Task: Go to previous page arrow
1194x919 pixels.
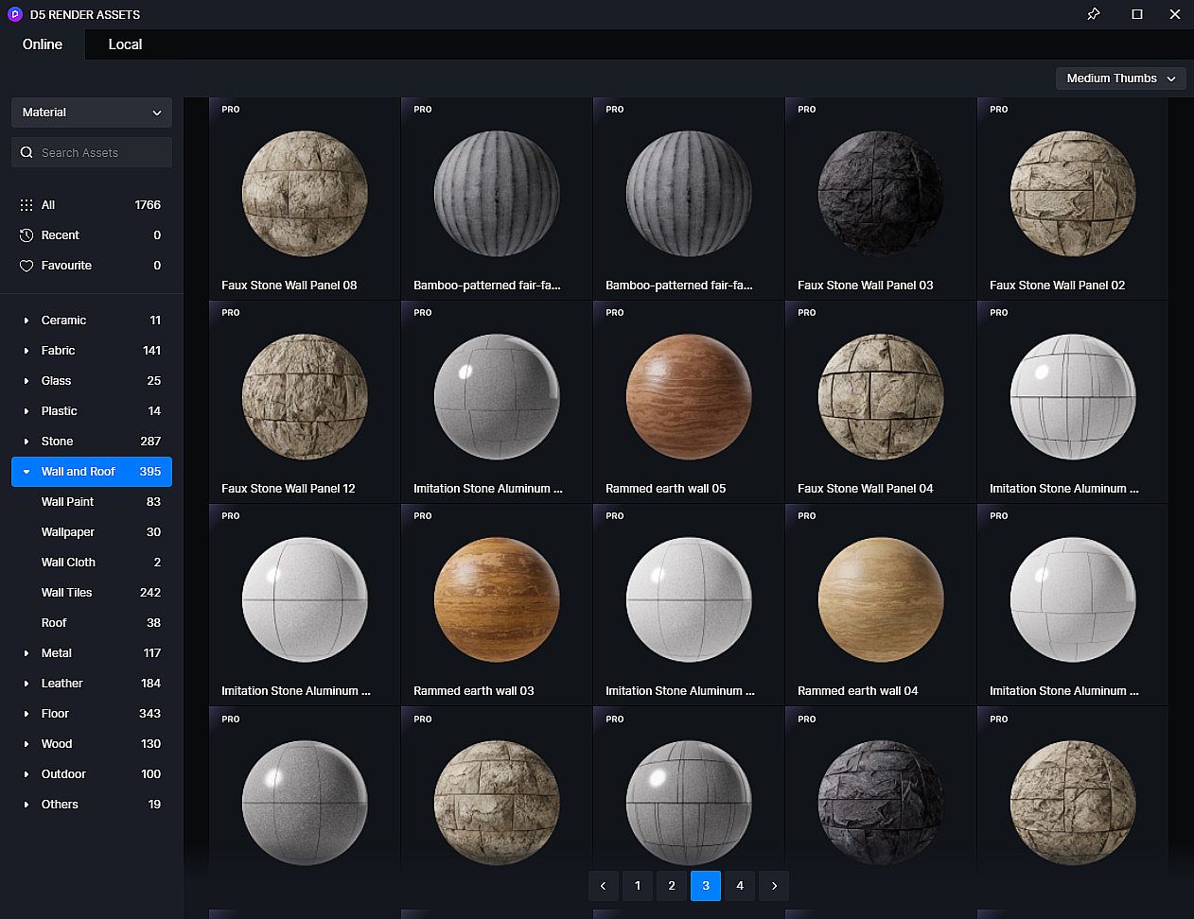Action: [604, 886]
